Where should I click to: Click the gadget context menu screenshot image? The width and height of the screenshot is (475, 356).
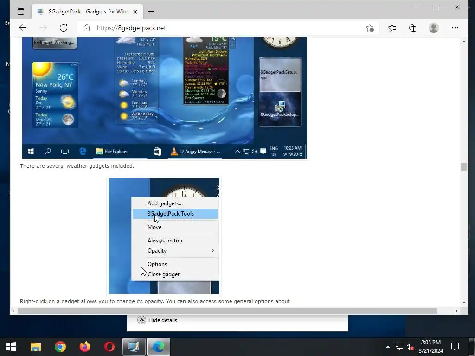164,236
